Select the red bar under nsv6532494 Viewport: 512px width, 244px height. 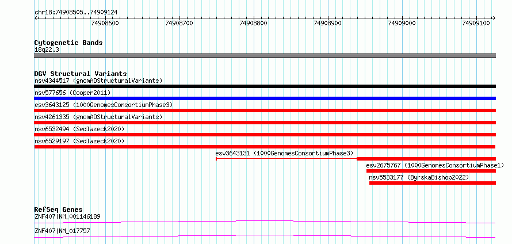pyautogui.click(x=265, y=135)
